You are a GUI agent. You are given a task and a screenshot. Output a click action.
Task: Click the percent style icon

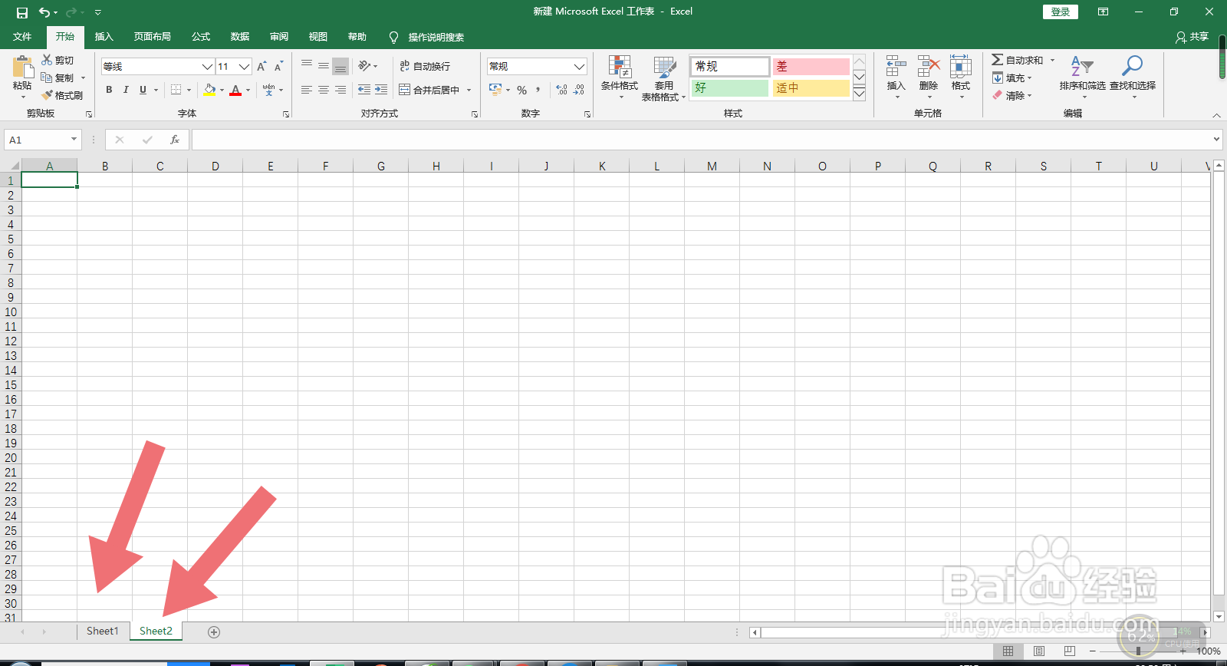[x=521, y=90]
